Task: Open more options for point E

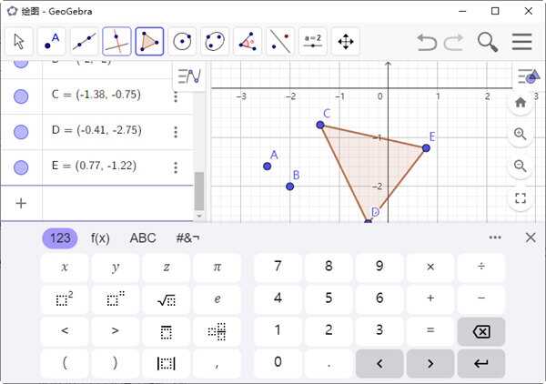Action: pos(176,167)
